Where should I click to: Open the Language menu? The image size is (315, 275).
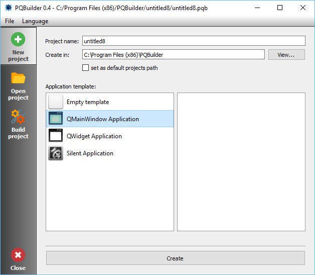coord(35,21)
